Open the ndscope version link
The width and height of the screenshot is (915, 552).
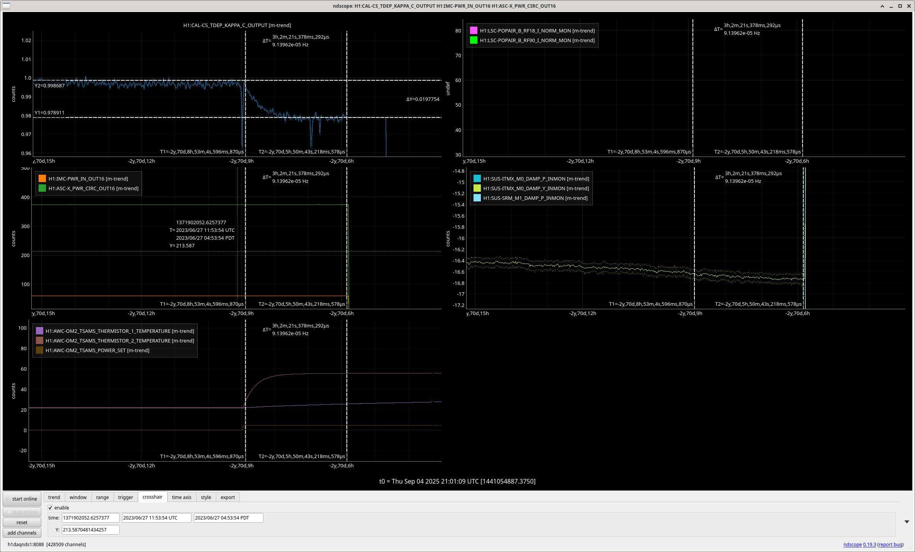click(x=869, y=544)
